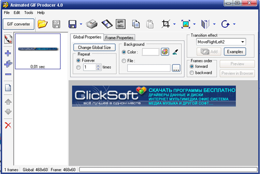Switch to the Frame Properties tab
The width and height of the screenshot is (260, 174).
point(119,38)
